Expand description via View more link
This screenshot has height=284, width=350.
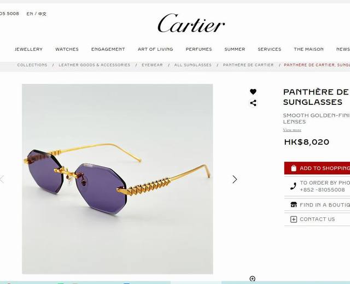[x=292, y=130]
